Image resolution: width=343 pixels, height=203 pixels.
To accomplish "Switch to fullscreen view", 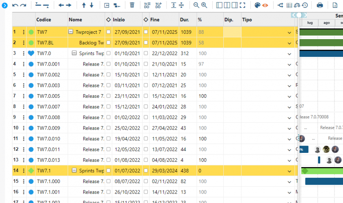I will click(243, 5).
